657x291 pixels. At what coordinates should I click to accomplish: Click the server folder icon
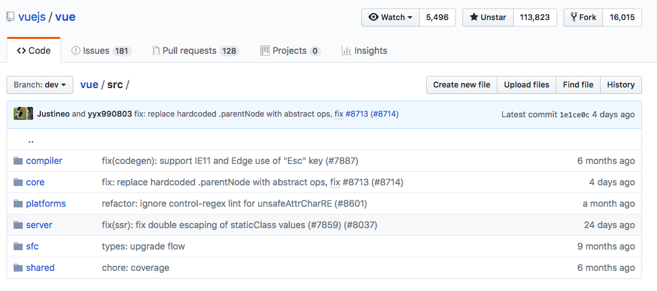pyautogui.click(x=18, y=225)
